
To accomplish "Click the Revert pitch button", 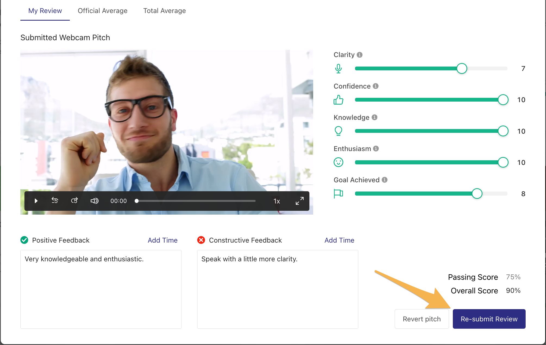I will click(422, 319).
